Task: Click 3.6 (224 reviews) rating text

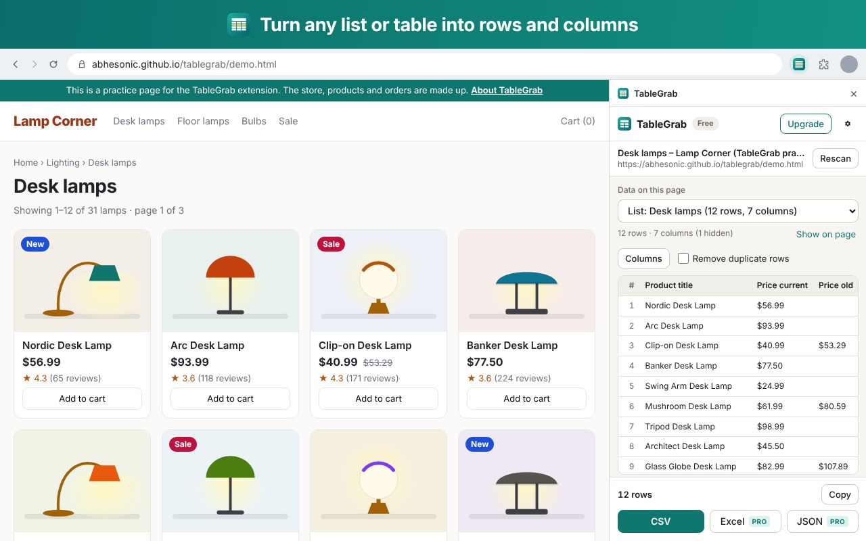Action: tap(509, 379)
